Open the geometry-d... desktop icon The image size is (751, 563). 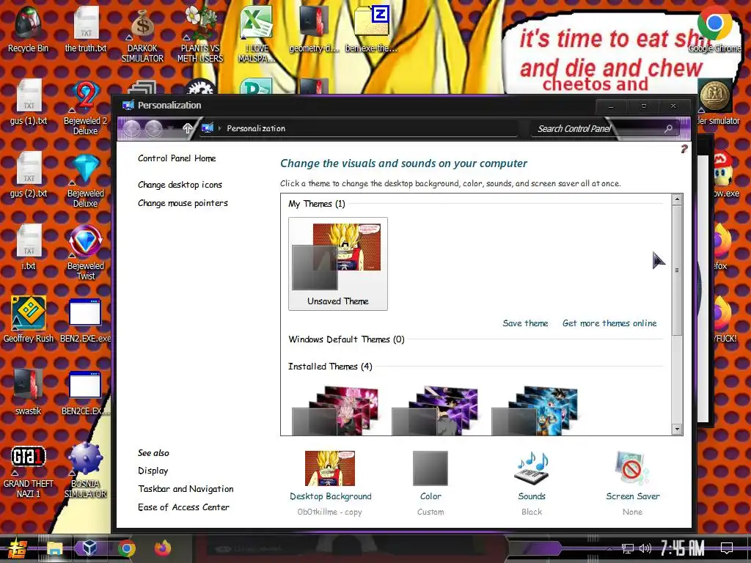click(x=314, y=29)
